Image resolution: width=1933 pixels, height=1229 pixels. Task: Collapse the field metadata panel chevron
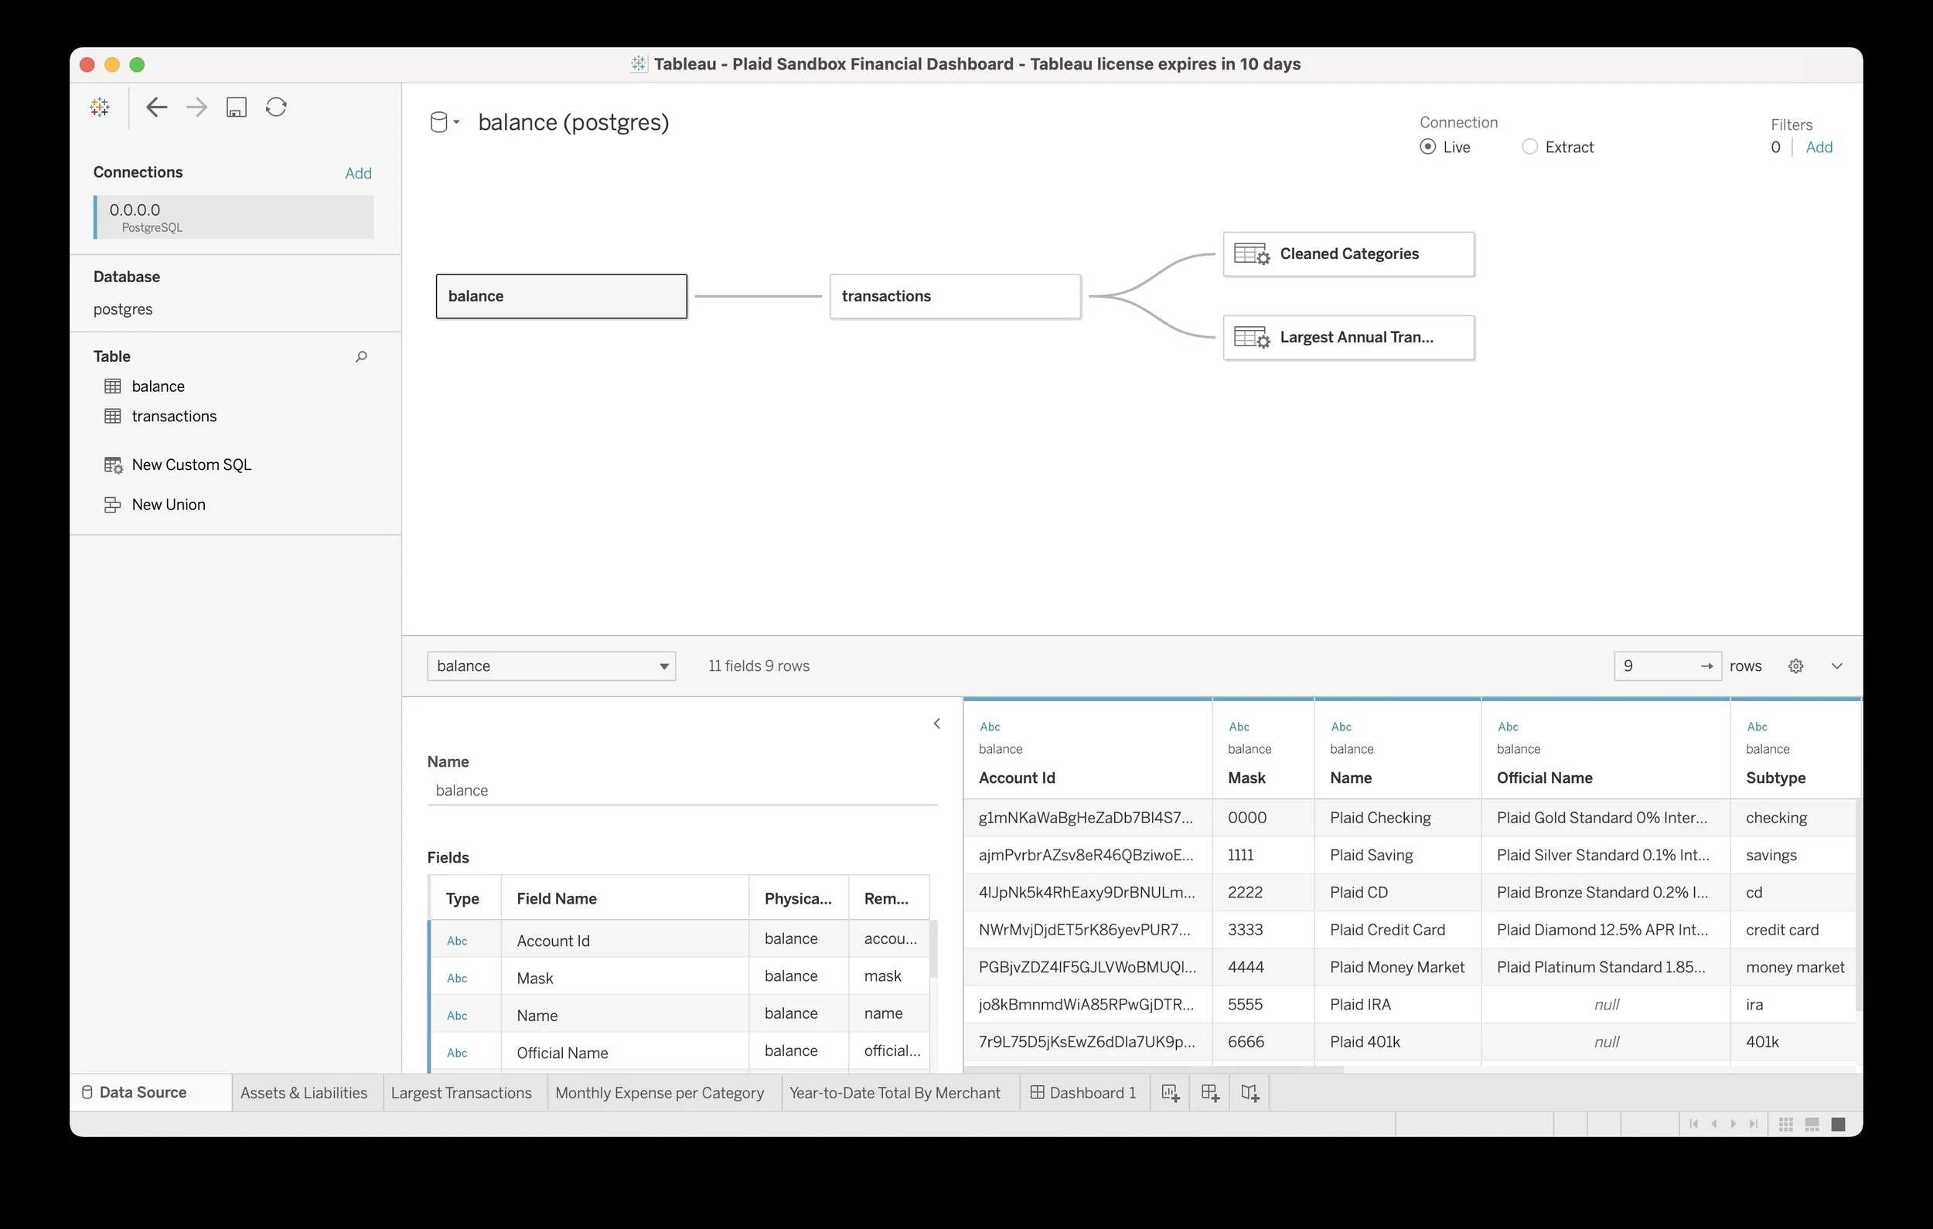(936, 723)
